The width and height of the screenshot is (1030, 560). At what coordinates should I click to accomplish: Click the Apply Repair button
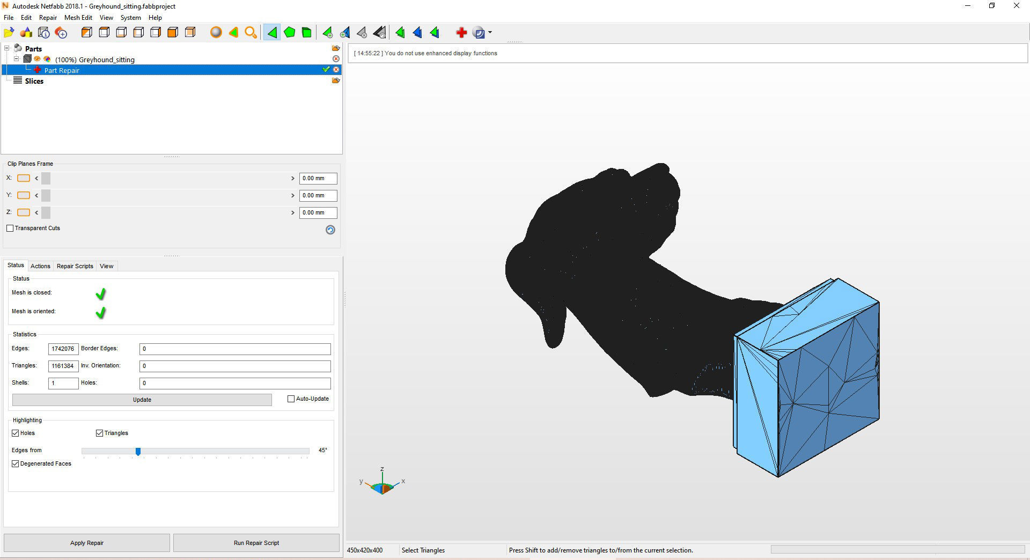(87, 543)
